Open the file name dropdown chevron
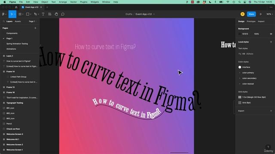This screenshot has height=154, width=275. 154,14
